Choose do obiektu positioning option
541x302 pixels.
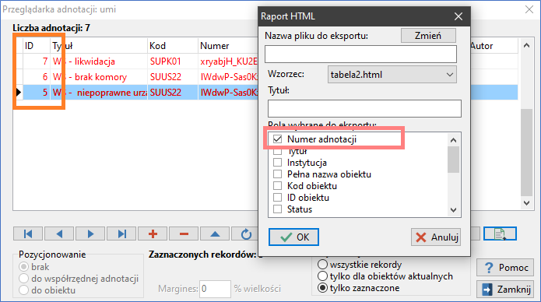(23, 290)
